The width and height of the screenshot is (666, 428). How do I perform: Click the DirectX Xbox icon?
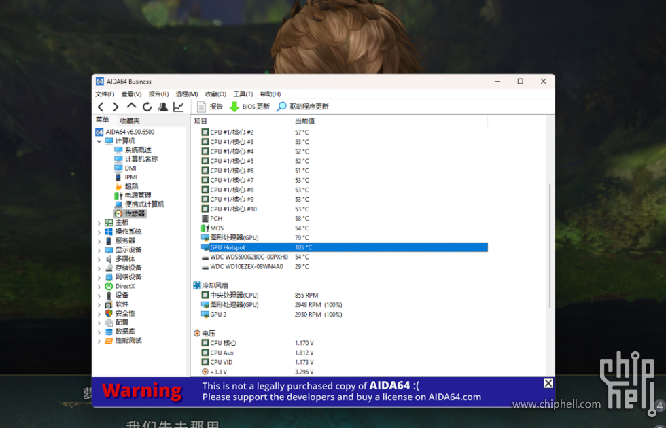click(x=109, y=287)
